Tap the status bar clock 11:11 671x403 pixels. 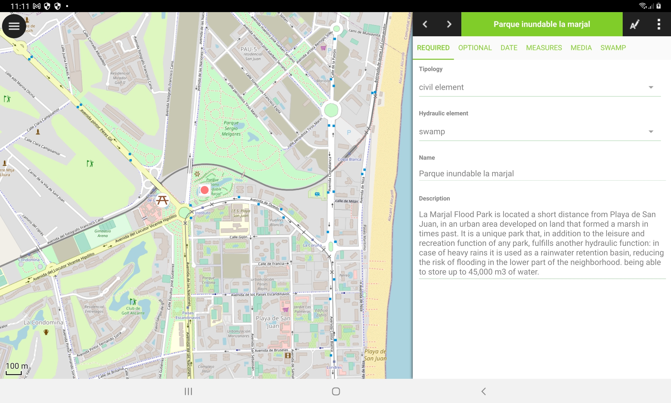coord(20,6)
